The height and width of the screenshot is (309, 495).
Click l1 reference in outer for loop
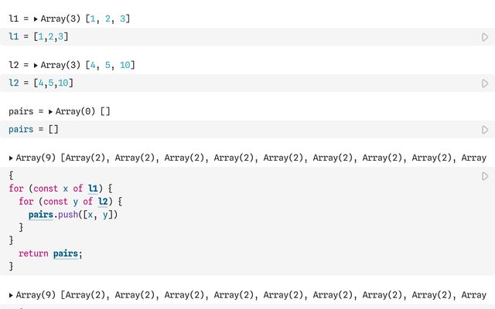(x=93, y=188)
